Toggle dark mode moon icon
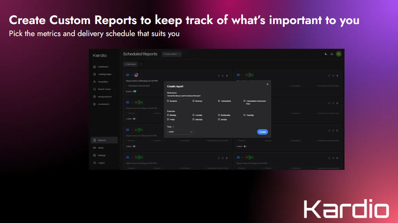 326,54
